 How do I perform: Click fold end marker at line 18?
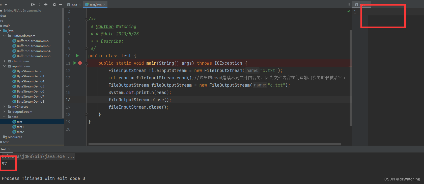(x=86, y=114)
